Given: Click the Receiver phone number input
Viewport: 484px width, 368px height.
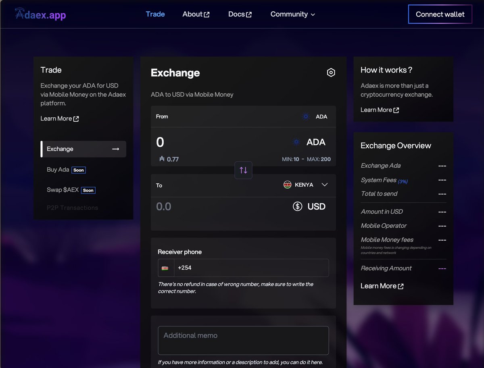Looking at the screenshot, I should [x=251, y=268].
